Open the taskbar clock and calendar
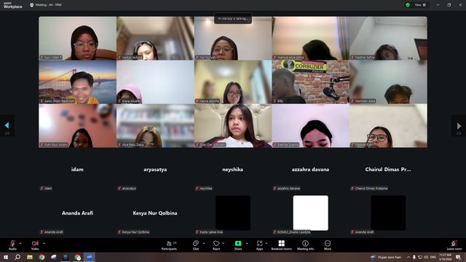466x262 pixels. pyautogui.click(x=445, y=257)
